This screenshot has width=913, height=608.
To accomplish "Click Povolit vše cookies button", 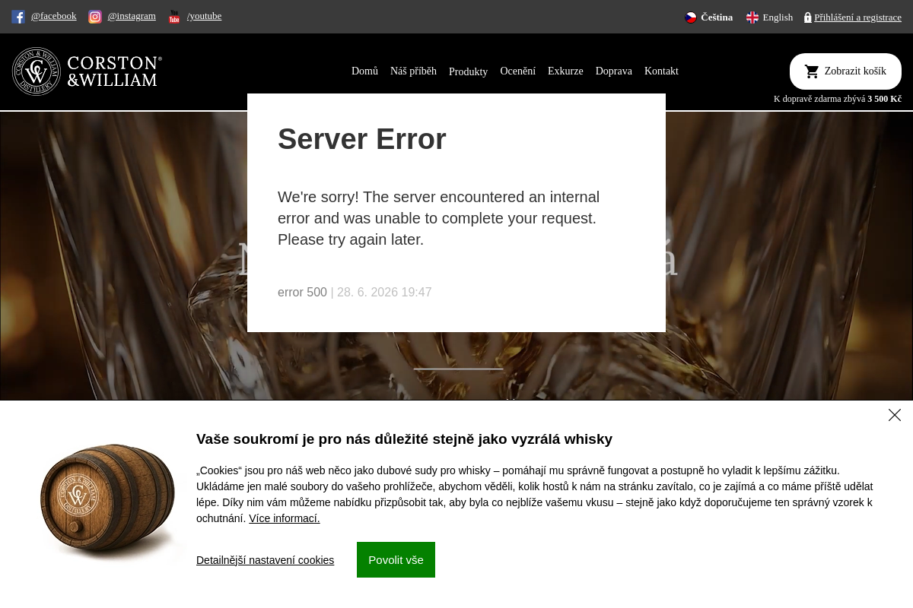I will click(x=396, y=560).
